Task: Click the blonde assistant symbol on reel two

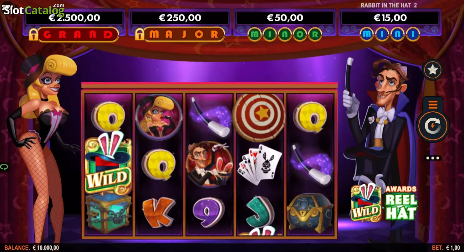Action: (159, 116)
